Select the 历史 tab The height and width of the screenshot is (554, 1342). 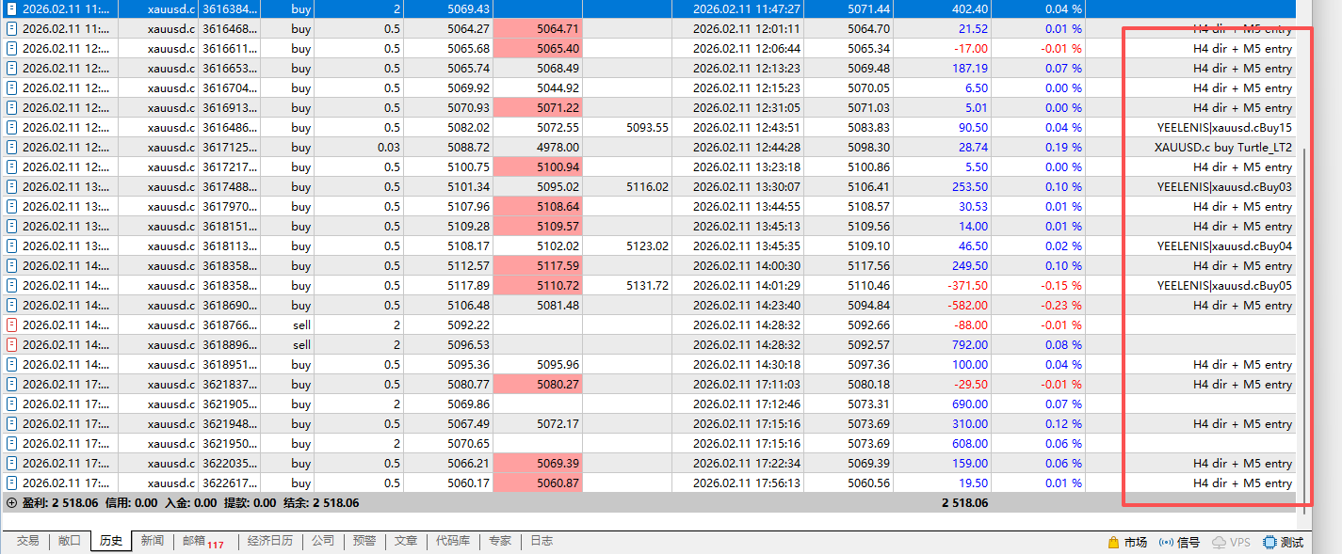pyautogui.click(x=111, y=541)
